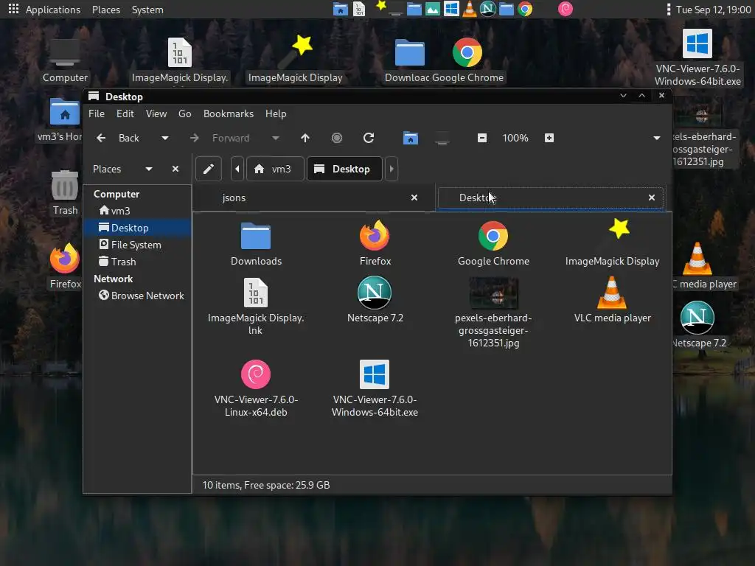Click status bar text 10 items, Free space
The image size is (755, 566).
point(265,485)
